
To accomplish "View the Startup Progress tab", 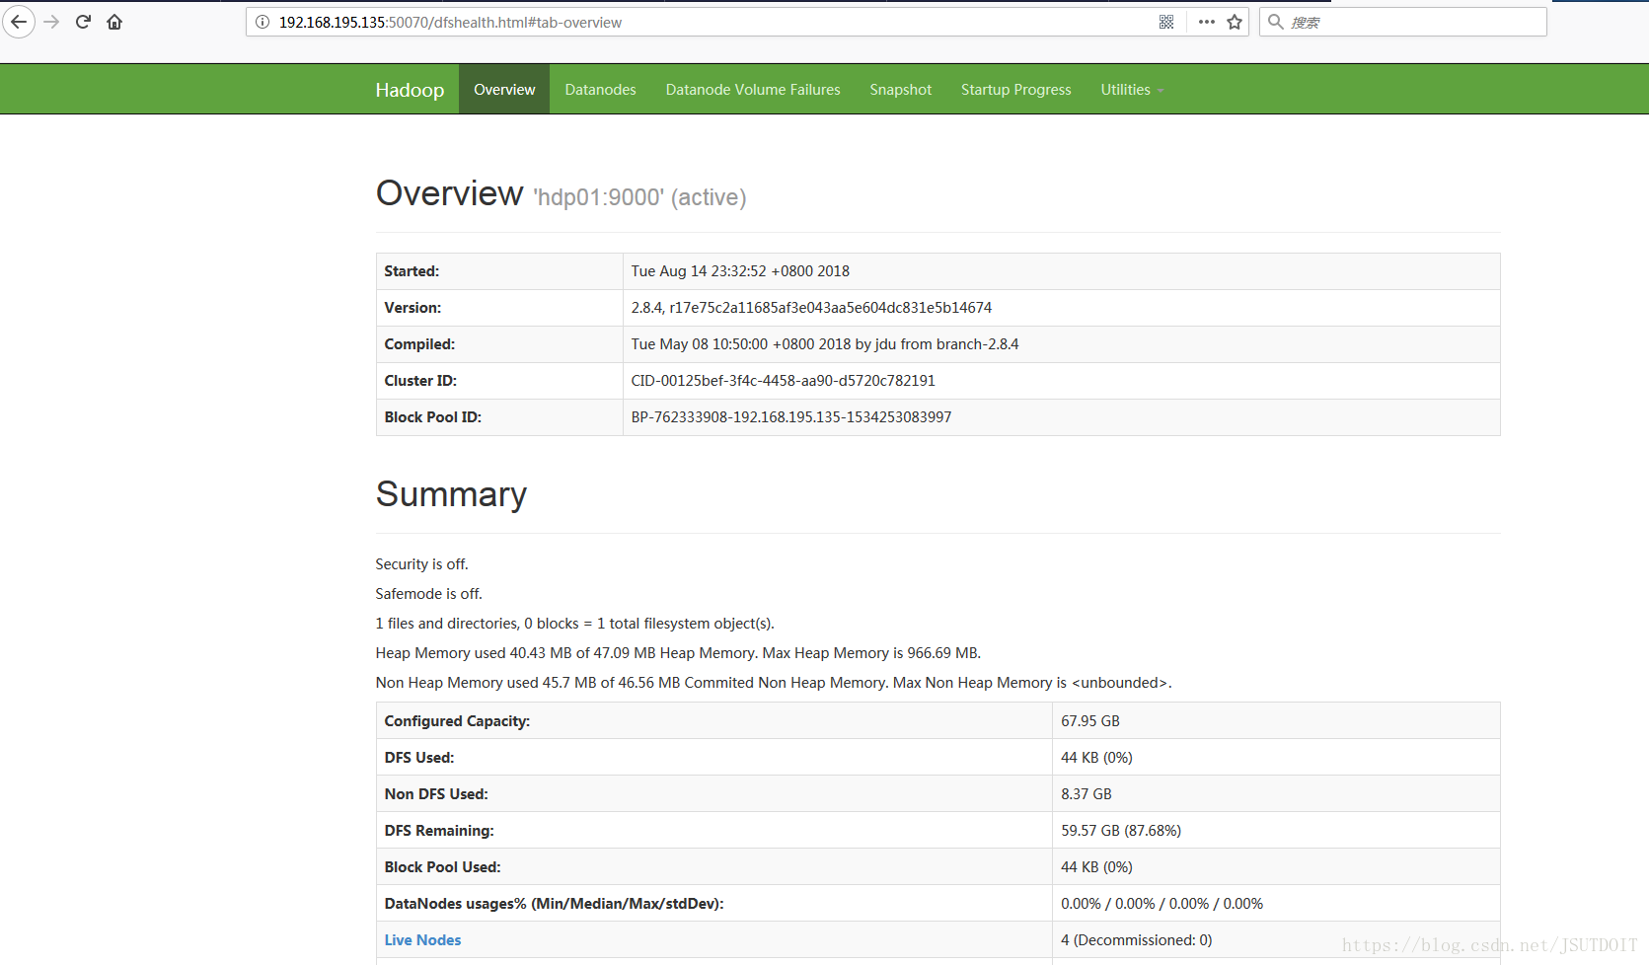I will [x=1015, y=89].
